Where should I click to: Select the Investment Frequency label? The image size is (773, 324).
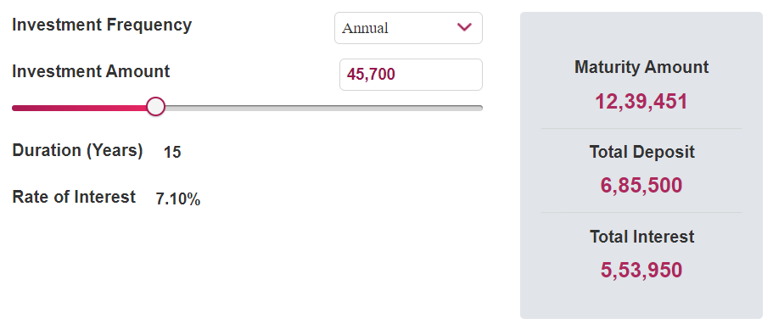click(x=102, y=25)
